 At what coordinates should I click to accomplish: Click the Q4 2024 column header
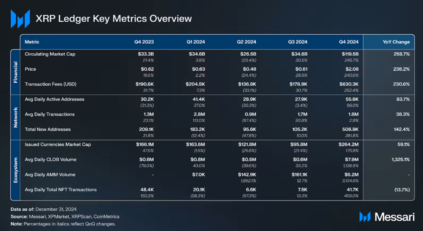[x=349, y=42]
